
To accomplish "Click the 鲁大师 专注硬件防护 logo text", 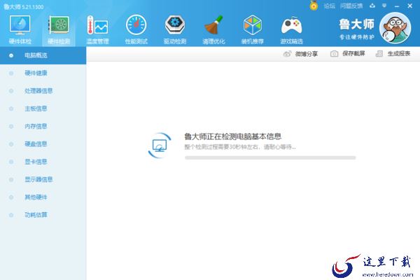I will (356, 29).
